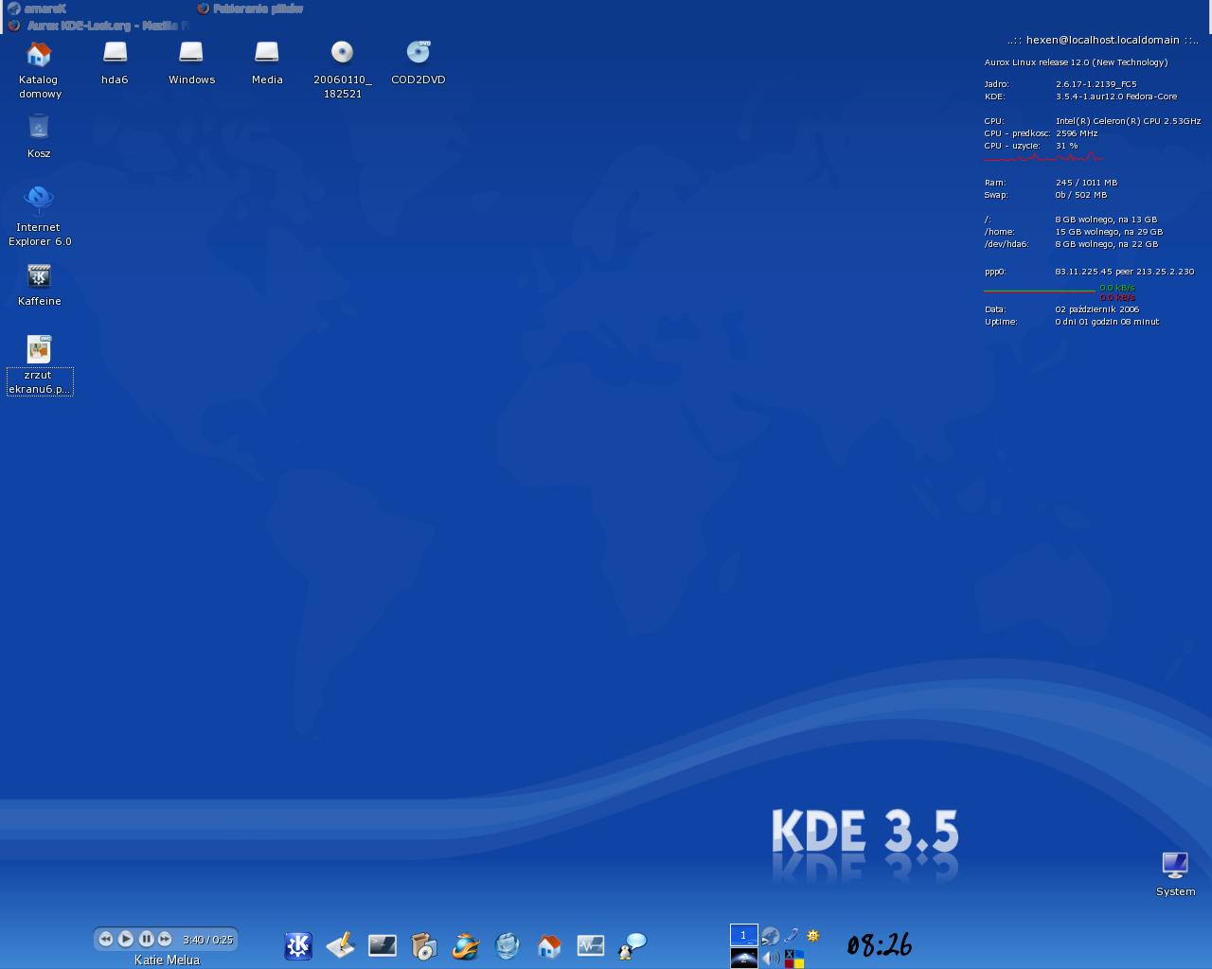Launch the blue crystal globe icon
The image size is (1212, 969).
[507, 945]
